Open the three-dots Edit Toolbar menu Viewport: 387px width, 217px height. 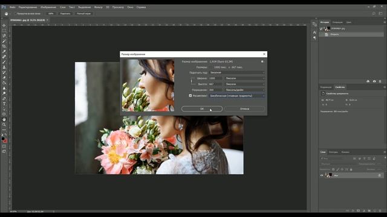point(4,130)
